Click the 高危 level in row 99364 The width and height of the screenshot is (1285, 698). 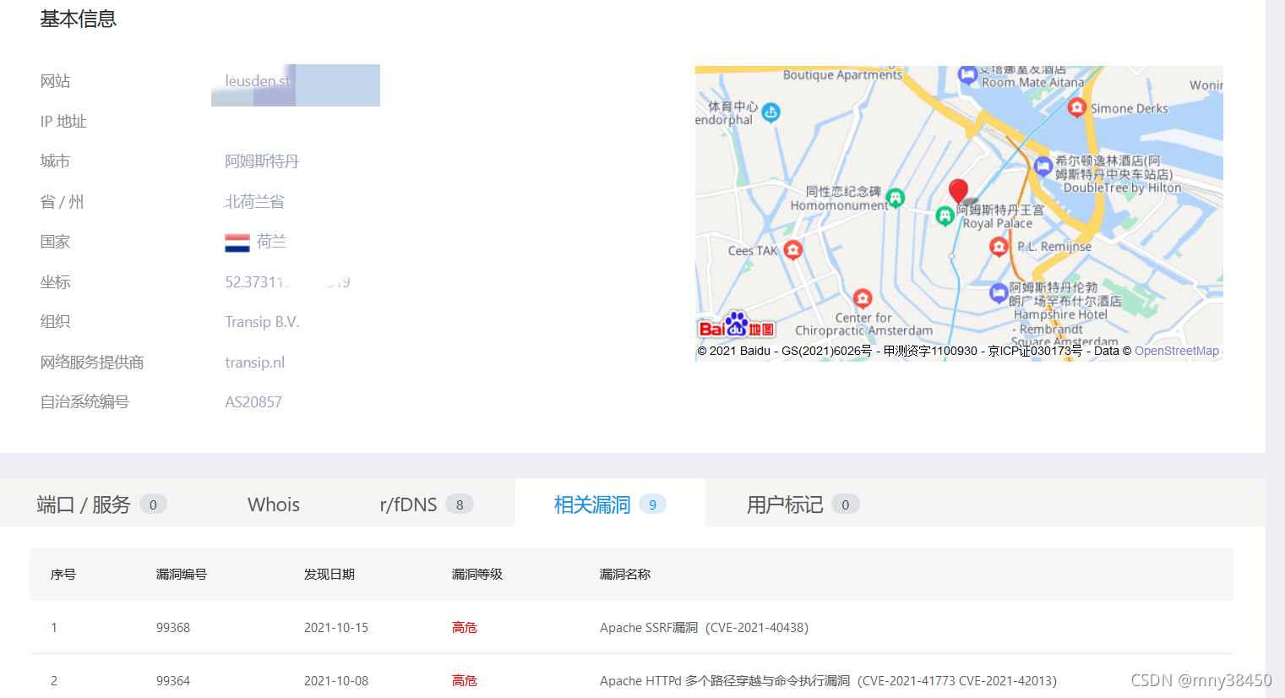tap(465, 681)
